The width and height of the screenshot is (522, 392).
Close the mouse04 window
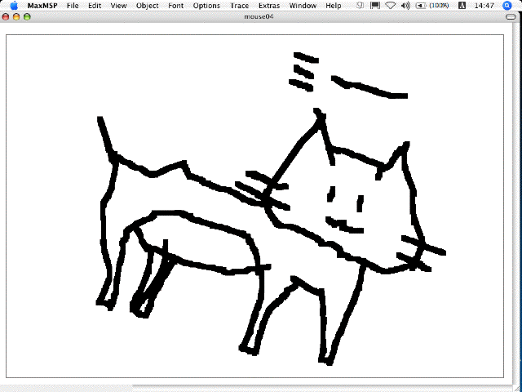coord(6,16)
